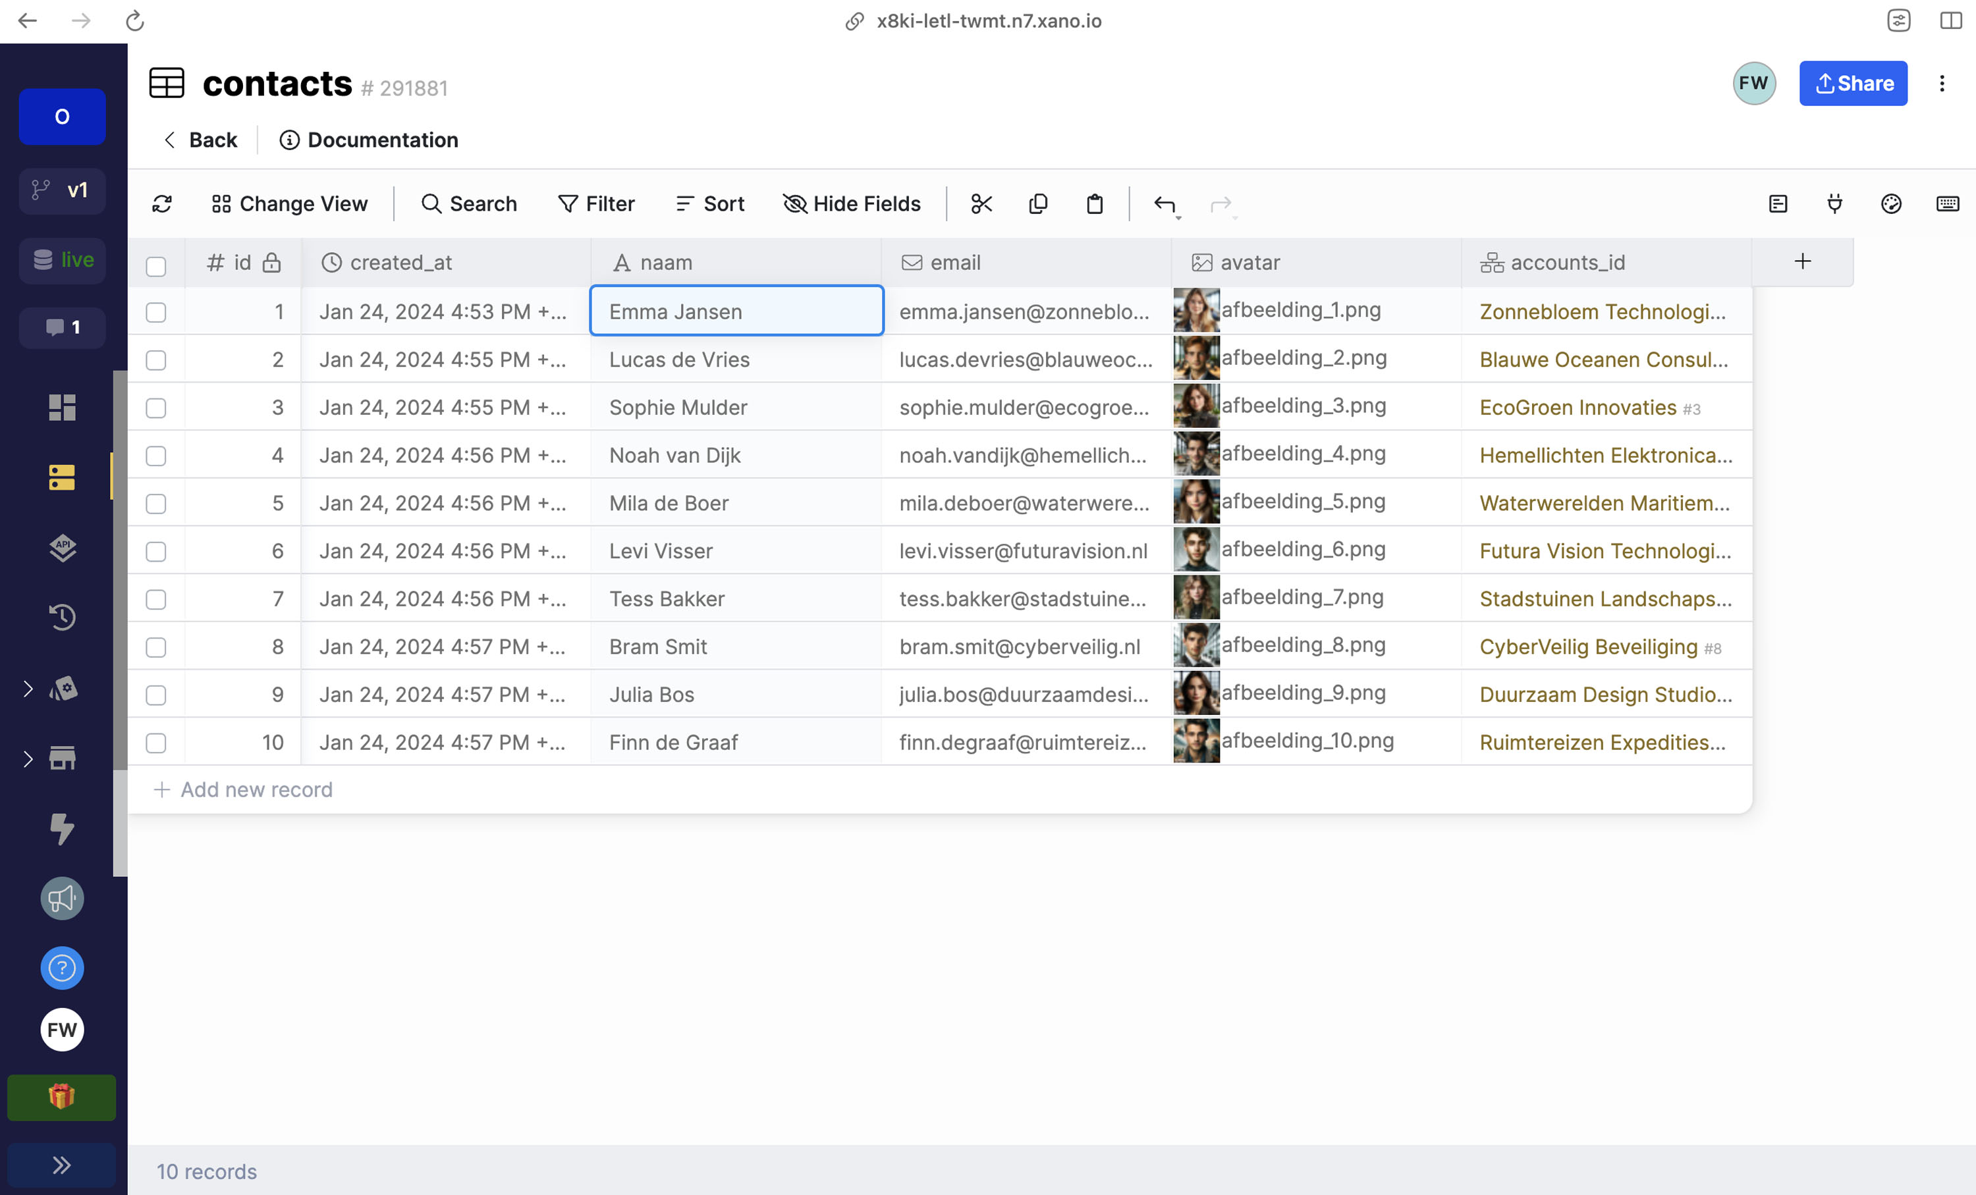Click the clipboard paste icon

(1095, 203)
